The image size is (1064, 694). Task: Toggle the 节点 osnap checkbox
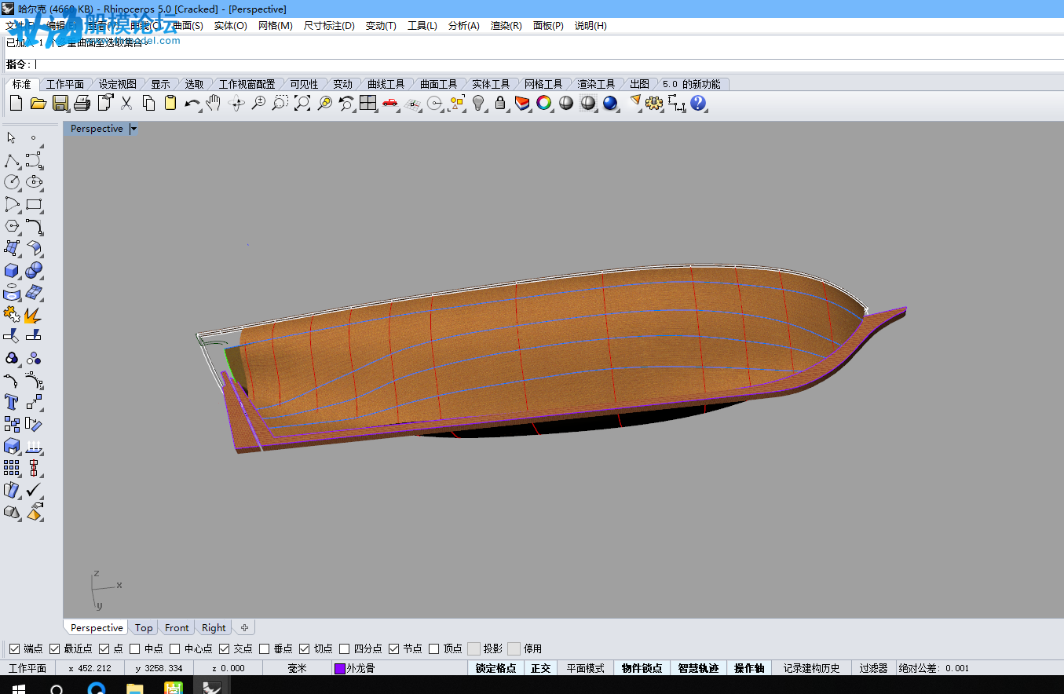tap(394, 648)
